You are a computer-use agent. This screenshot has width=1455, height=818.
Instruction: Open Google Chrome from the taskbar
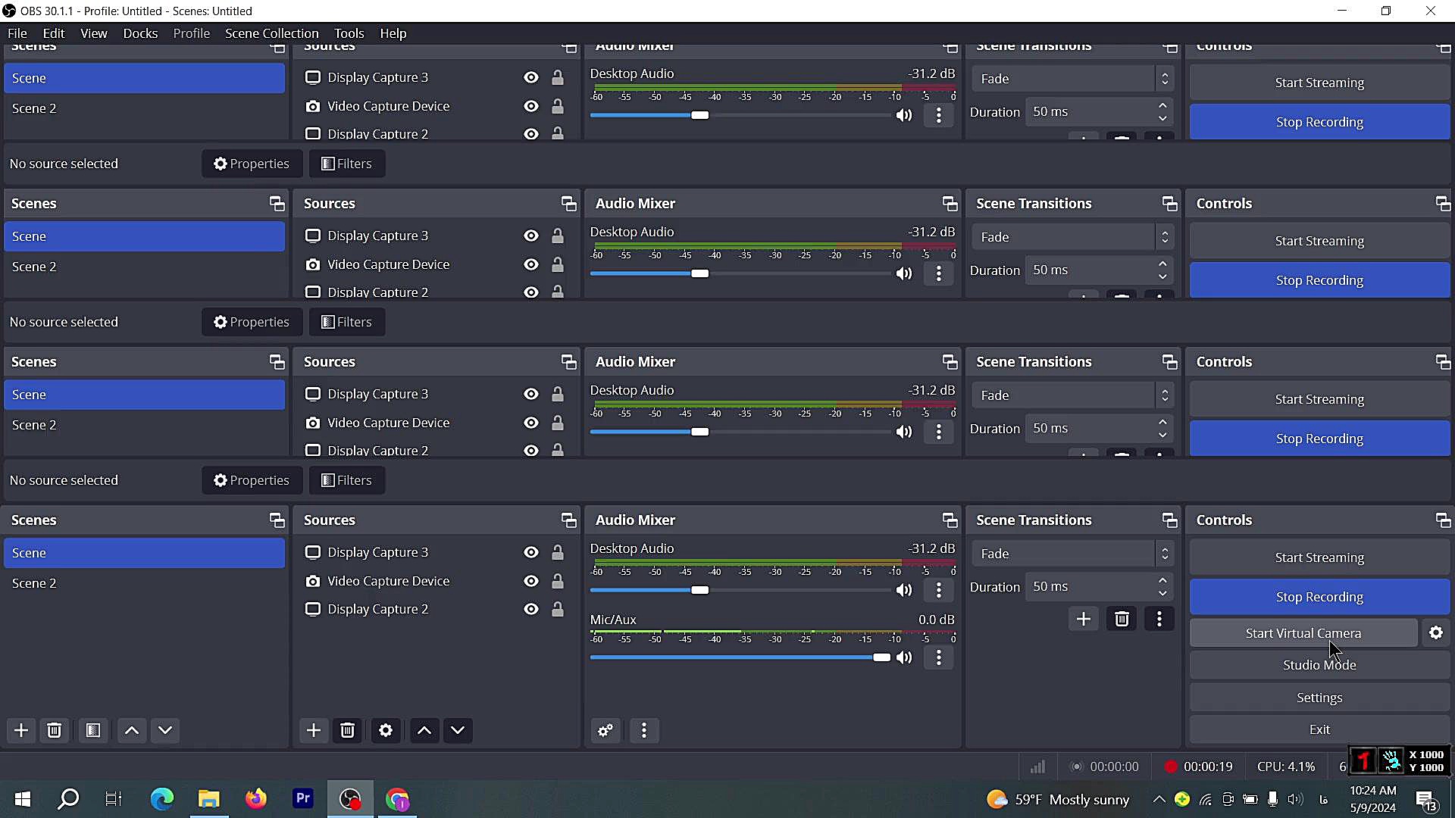pos(398,799)
